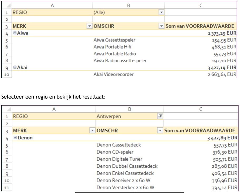This screenshot has width=240, height=193.
Task: Collapse the Denon group
Action: [x=15, y=137]
